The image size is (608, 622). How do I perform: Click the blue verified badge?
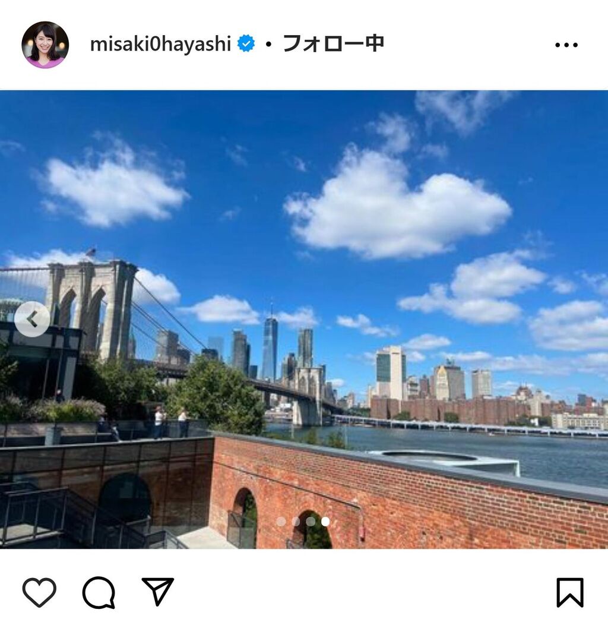tap(246, 43)
